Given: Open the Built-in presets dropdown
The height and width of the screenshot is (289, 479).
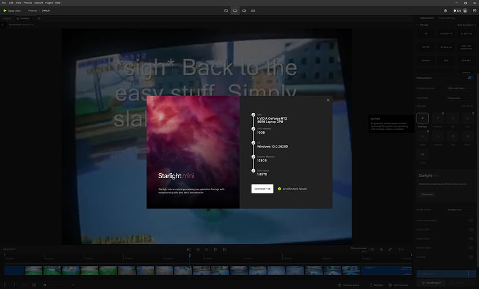Looking at the screenshot, I should click(466, 25).
